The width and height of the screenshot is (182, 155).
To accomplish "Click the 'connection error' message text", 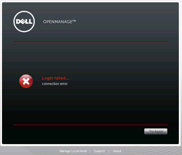I will pyautogui.click(x=55, y=84).
